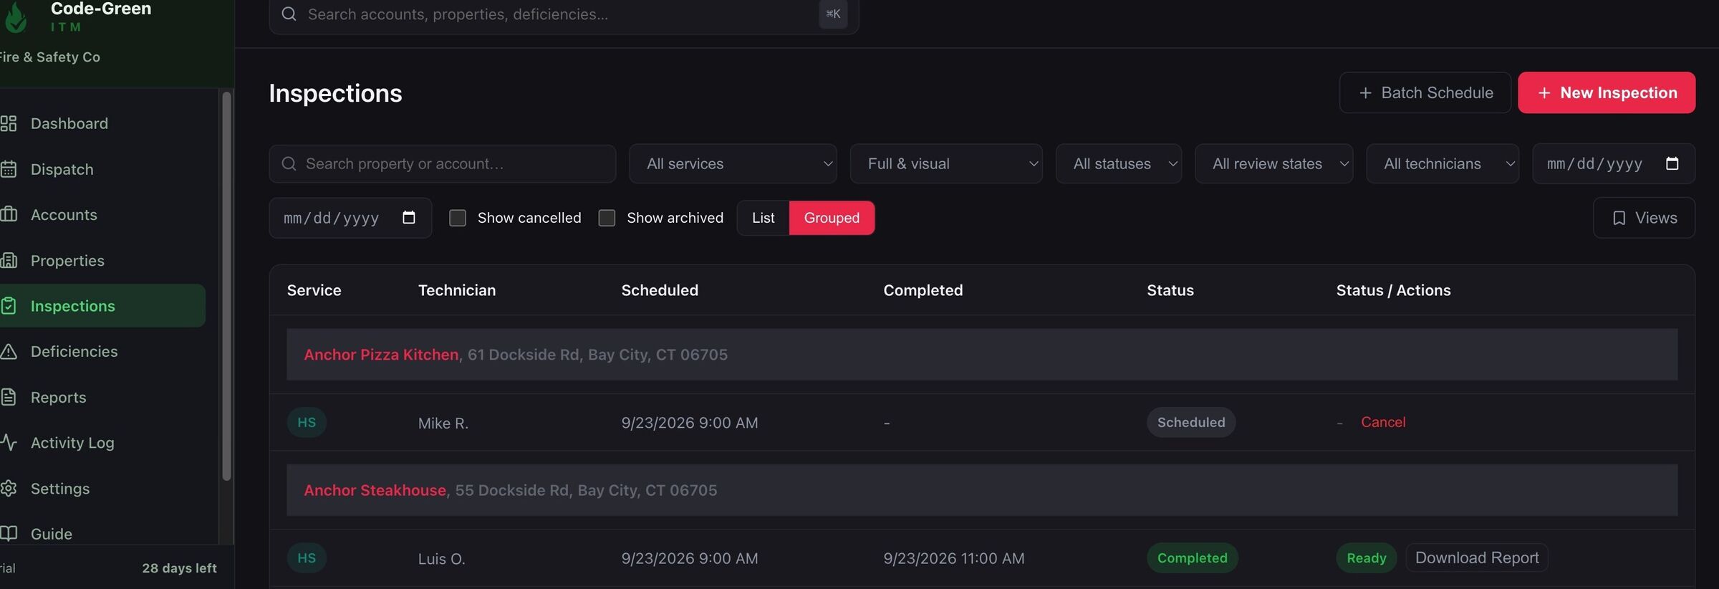Expand the All statuses dropdown
Viewport: 1719px width, 589px height.
(x=1119, y=164)
